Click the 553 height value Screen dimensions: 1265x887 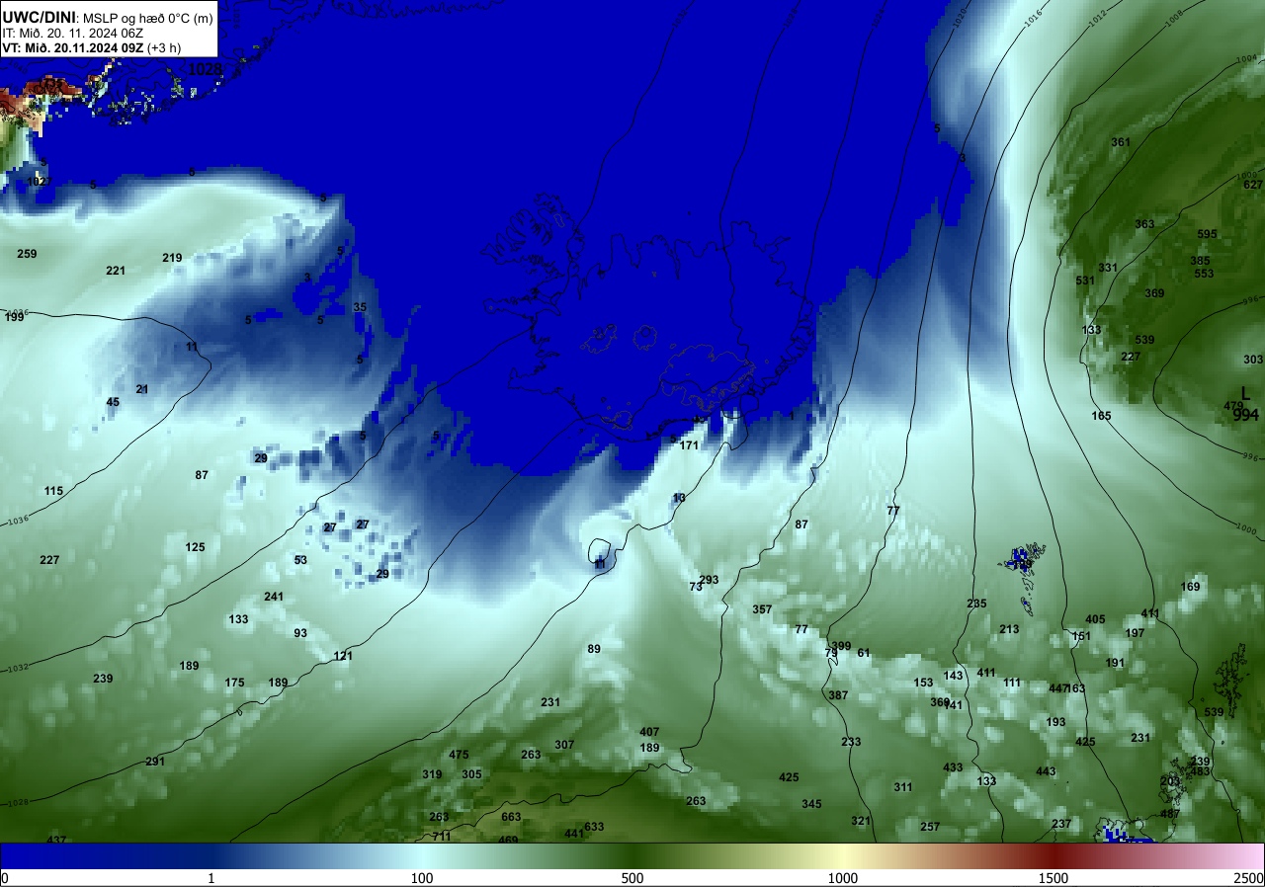tap(1204, 274)
